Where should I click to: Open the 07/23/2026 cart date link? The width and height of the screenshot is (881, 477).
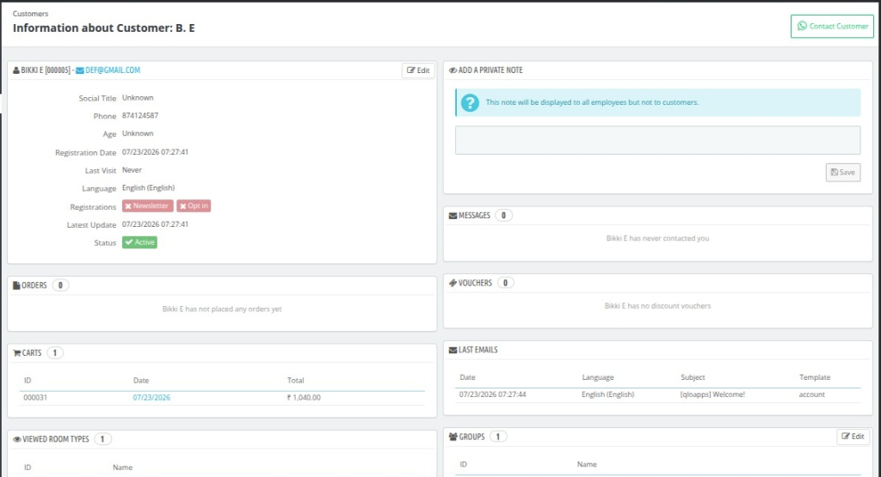coord(151,397)
